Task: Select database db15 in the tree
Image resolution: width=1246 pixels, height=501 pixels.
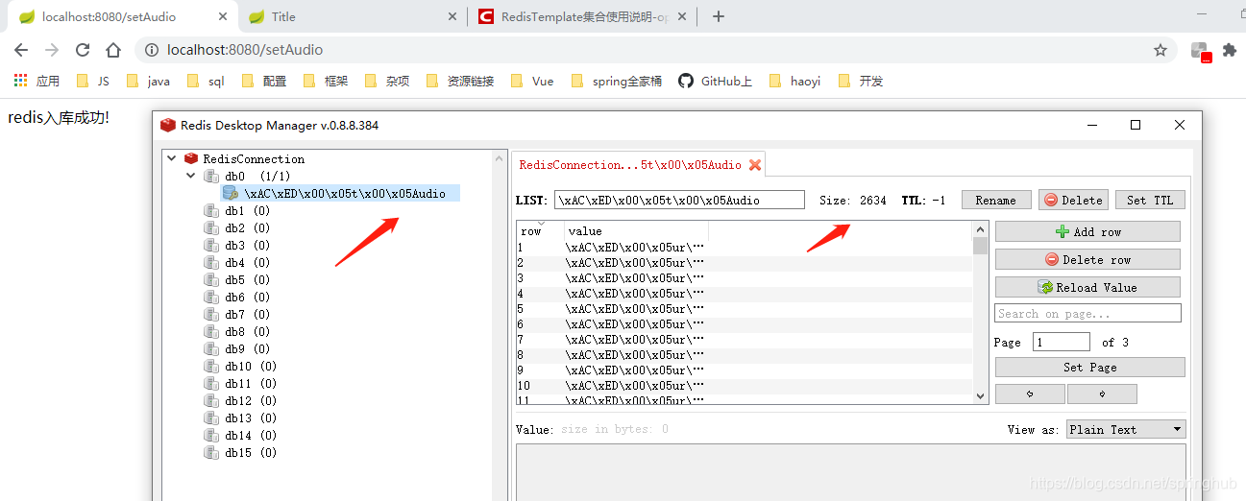Action: click(251, 453)
